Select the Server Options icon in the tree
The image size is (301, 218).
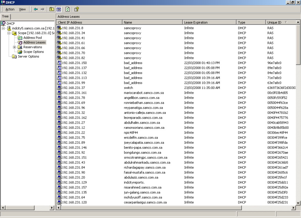point(15,57)
